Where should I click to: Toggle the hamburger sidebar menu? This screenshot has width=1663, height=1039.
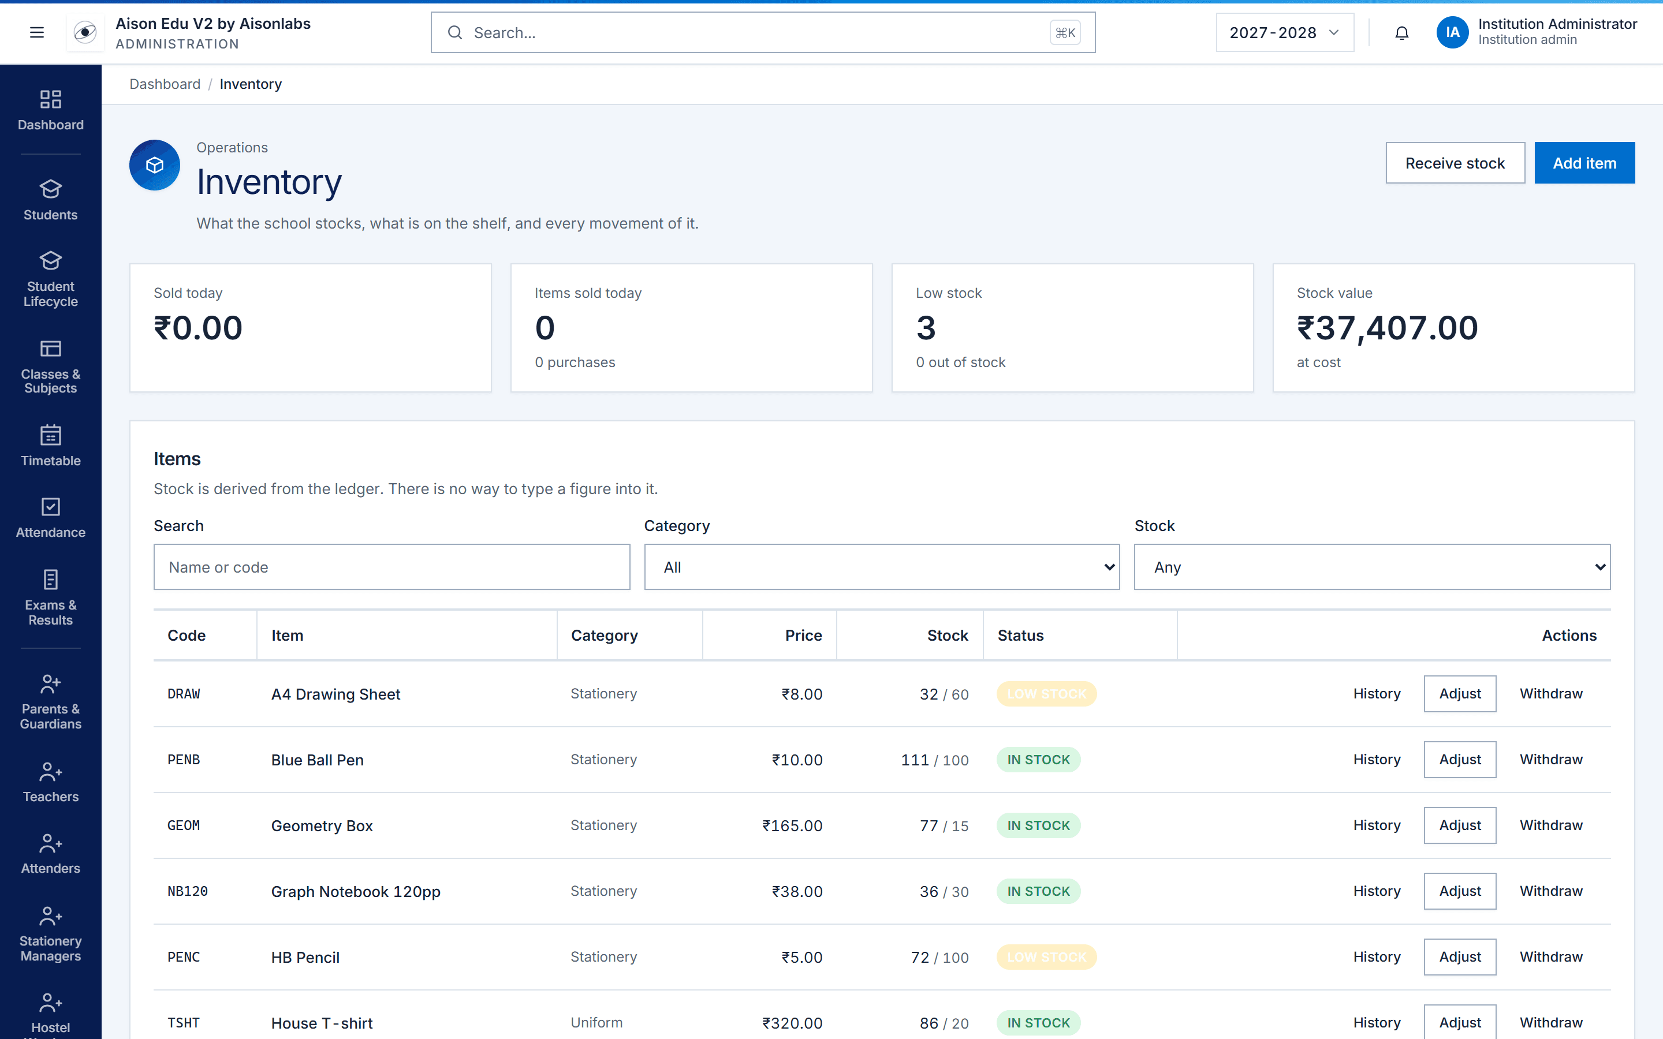click(x=37, y=32)
